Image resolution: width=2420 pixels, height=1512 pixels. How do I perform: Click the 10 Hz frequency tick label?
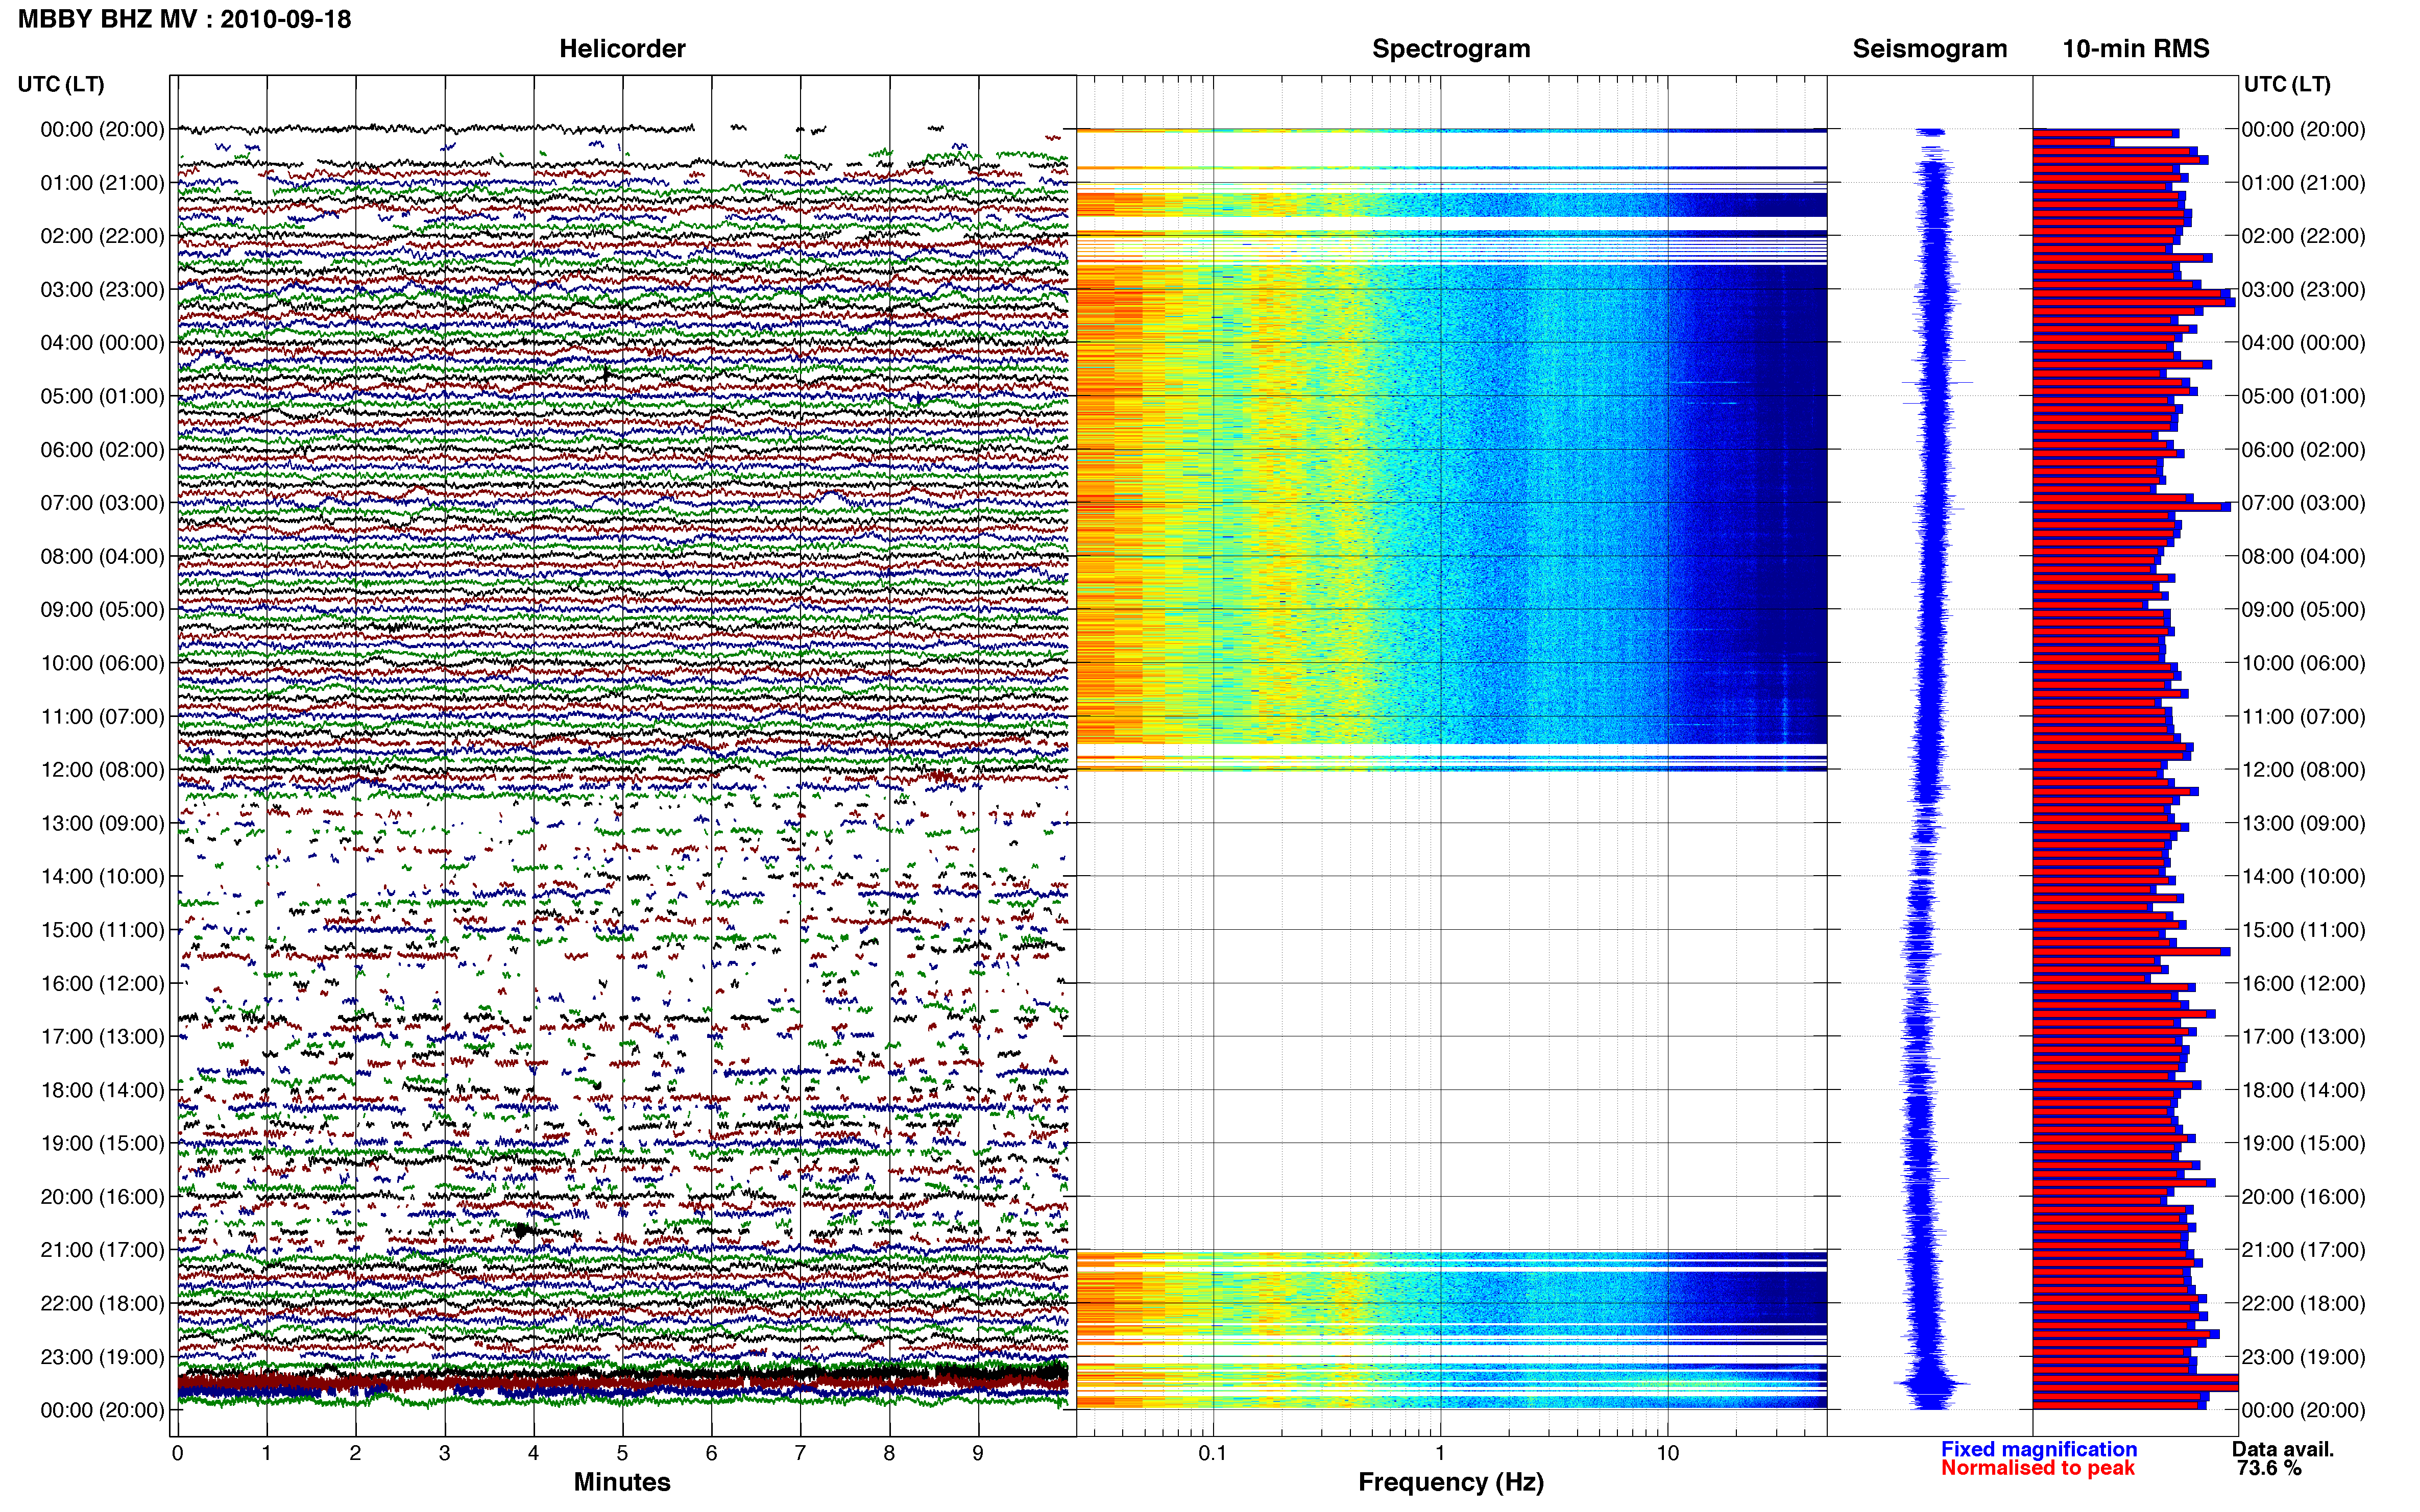1667,1453
